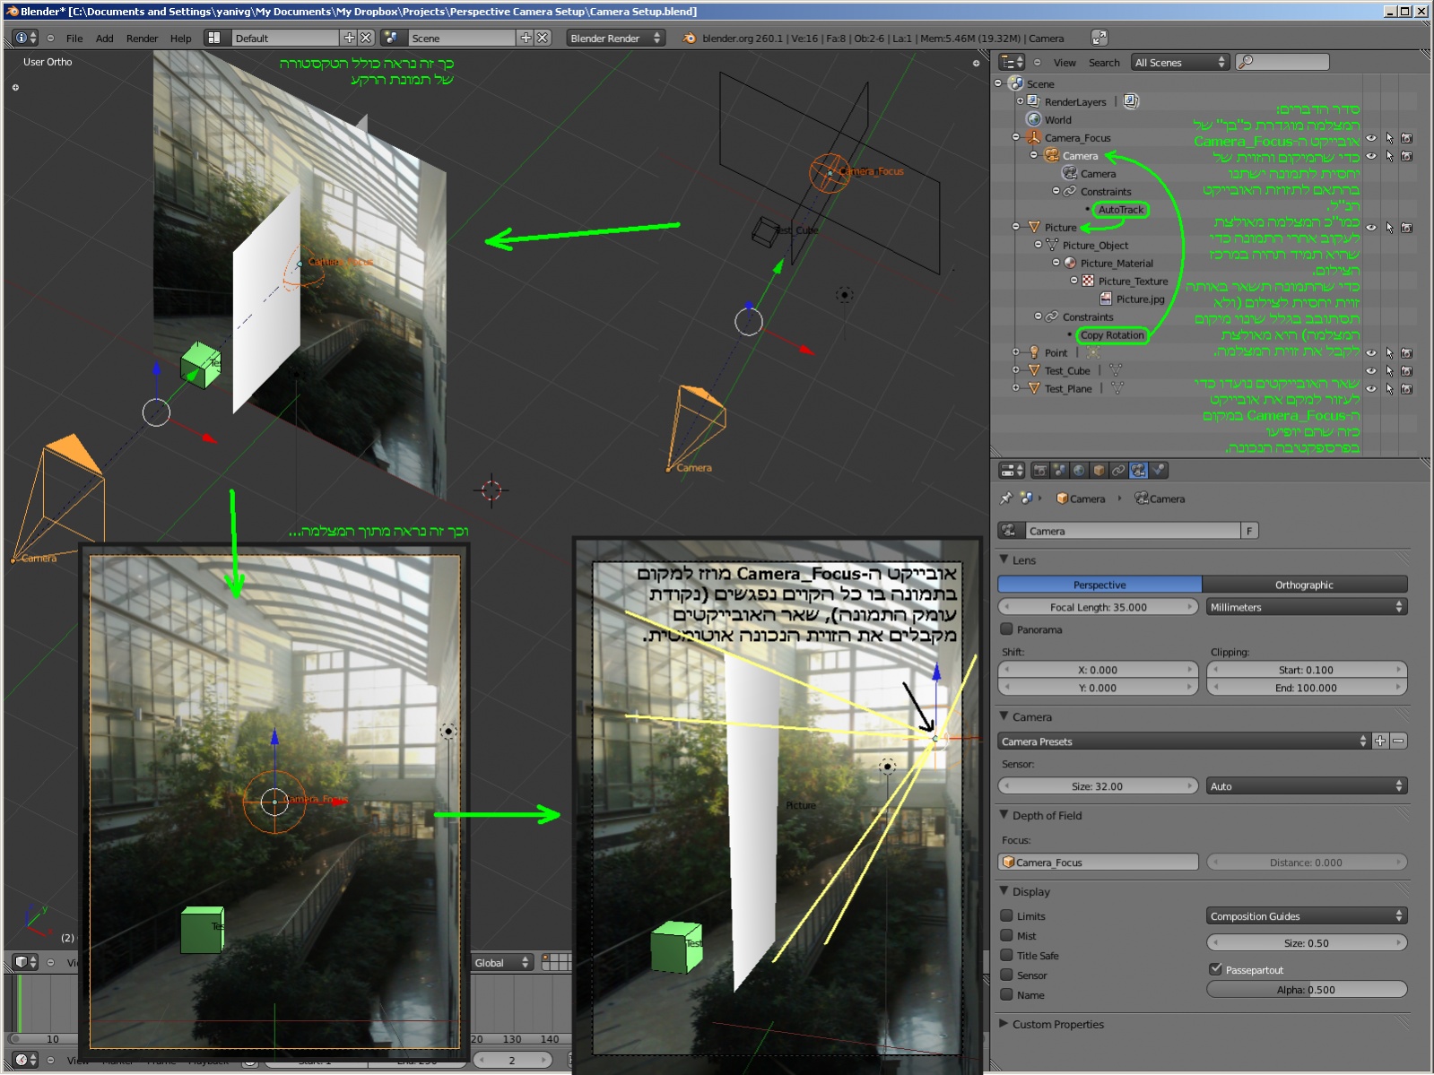Open the Add menu
Image resolution: width=1434 pixels, height=1075 pixels.
click(105, 39)
